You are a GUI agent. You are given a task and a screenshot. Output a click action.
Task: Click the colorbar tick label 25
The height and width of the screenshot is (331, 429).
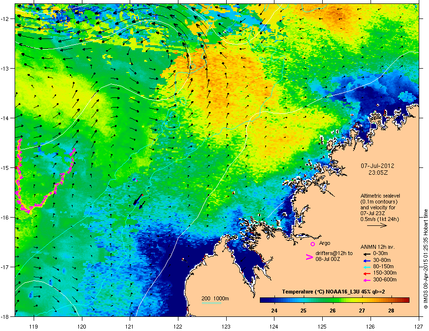tap(303, 311)
